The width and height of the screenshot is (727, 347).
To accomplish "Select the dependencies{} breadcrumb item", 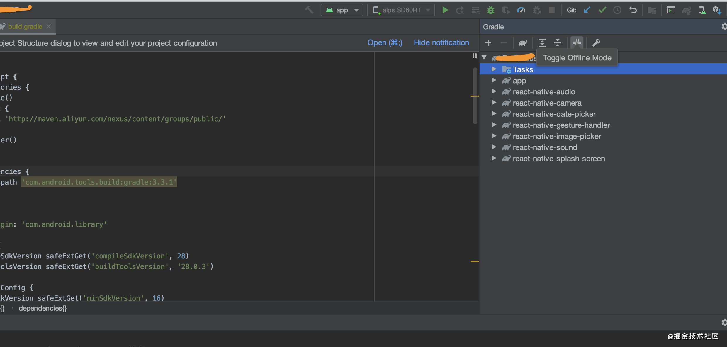I will tap(43, 308).
